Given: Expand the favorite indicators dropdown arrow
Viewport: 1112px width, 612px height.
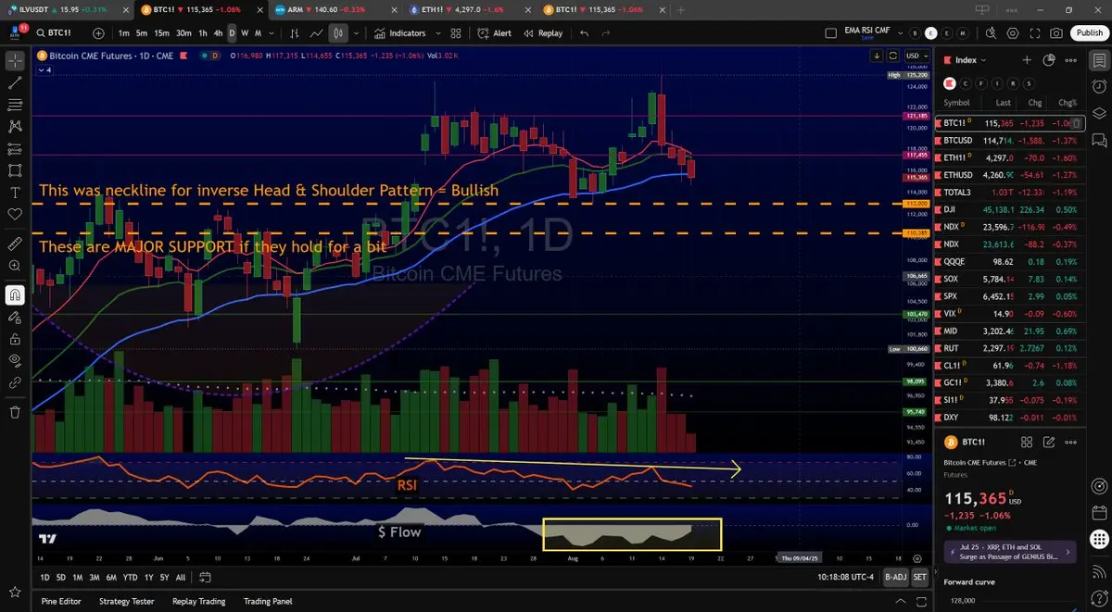Looking at the screenshot, I should point(438,33).
